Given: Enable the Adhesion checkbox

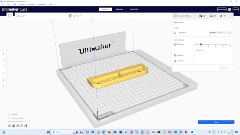Looking at the screenshot, I should coord(194,61).
